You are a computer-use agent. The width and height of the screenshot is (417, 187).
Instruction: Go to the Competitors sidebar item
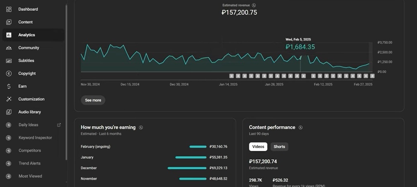tap(30, 150)
